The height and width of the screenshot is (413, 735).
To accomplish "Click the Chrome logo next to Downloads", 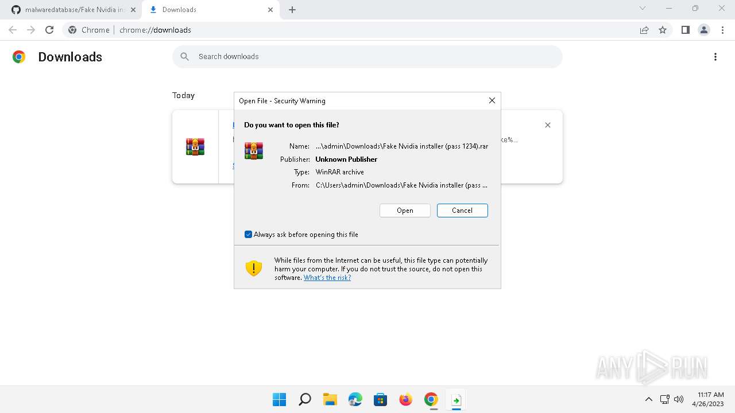I will pos(19,57).
